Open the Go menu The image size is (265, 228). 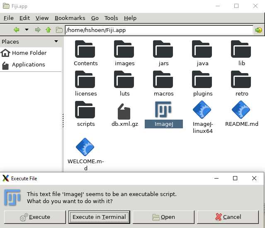click(x=95, y=18)
